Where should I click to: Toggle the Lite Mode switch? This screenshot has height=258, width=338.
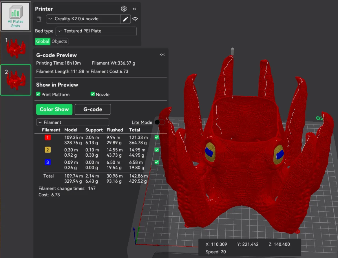(160, 122)
